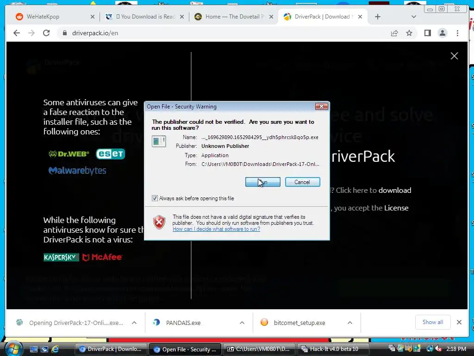Click the muted volume tray icon
The width and height of the screenshot is (474, 356).
pyautogui.click(x=438, y=349)
